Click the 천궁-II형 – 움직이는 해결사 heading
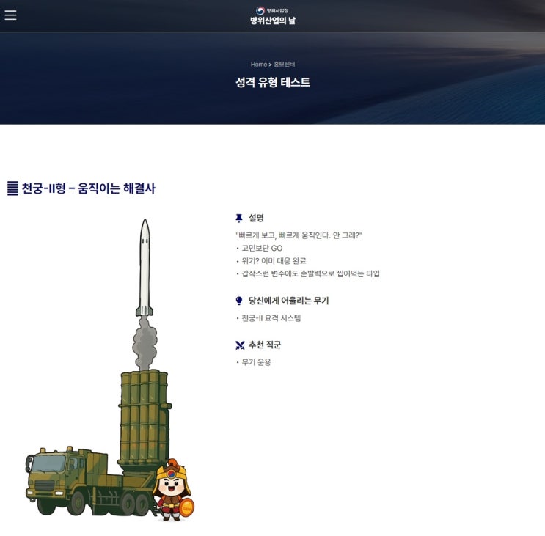Viewport: 545px width, 536px height. point(89,188)
